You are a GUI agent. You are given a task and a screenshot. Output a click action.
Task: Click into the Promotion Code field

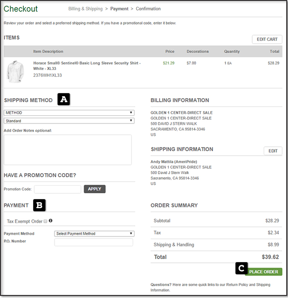57,189
